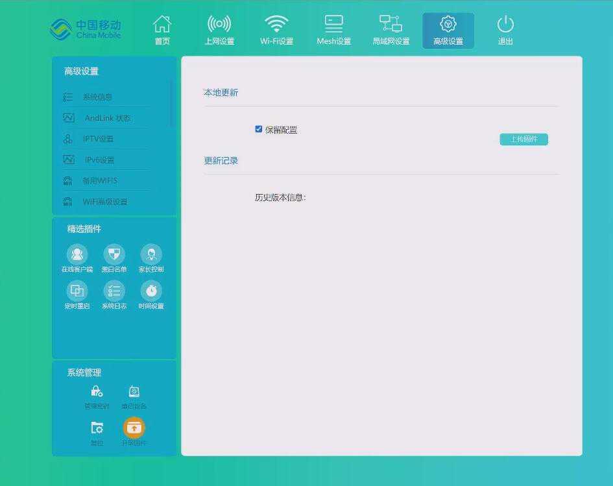Select the 复位 reset icon
The height and width of the screenshot is (486, 613).
click(96, 428)
